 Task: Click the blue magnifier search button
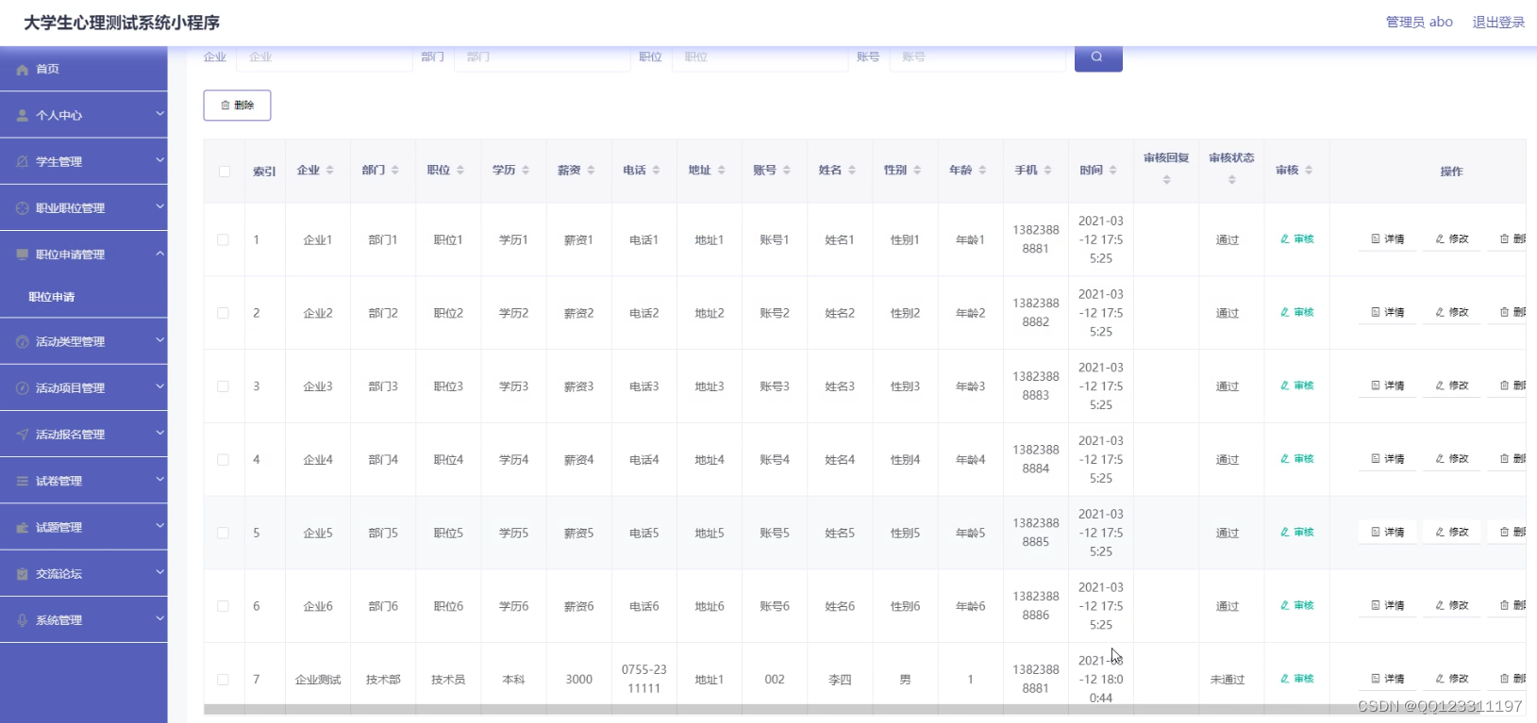click(x=1098, y=58)
